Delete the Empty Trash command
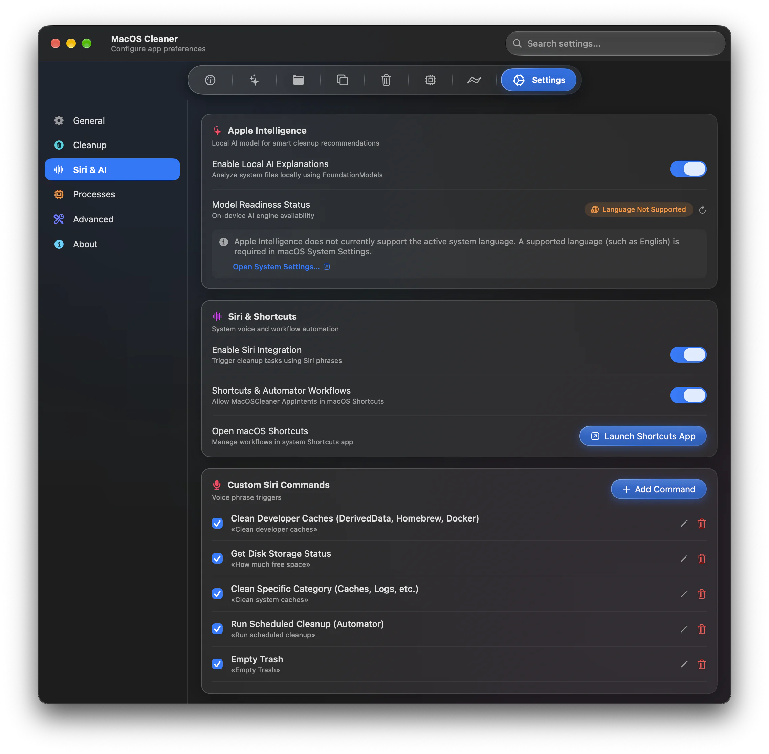 tap(701, 665)
